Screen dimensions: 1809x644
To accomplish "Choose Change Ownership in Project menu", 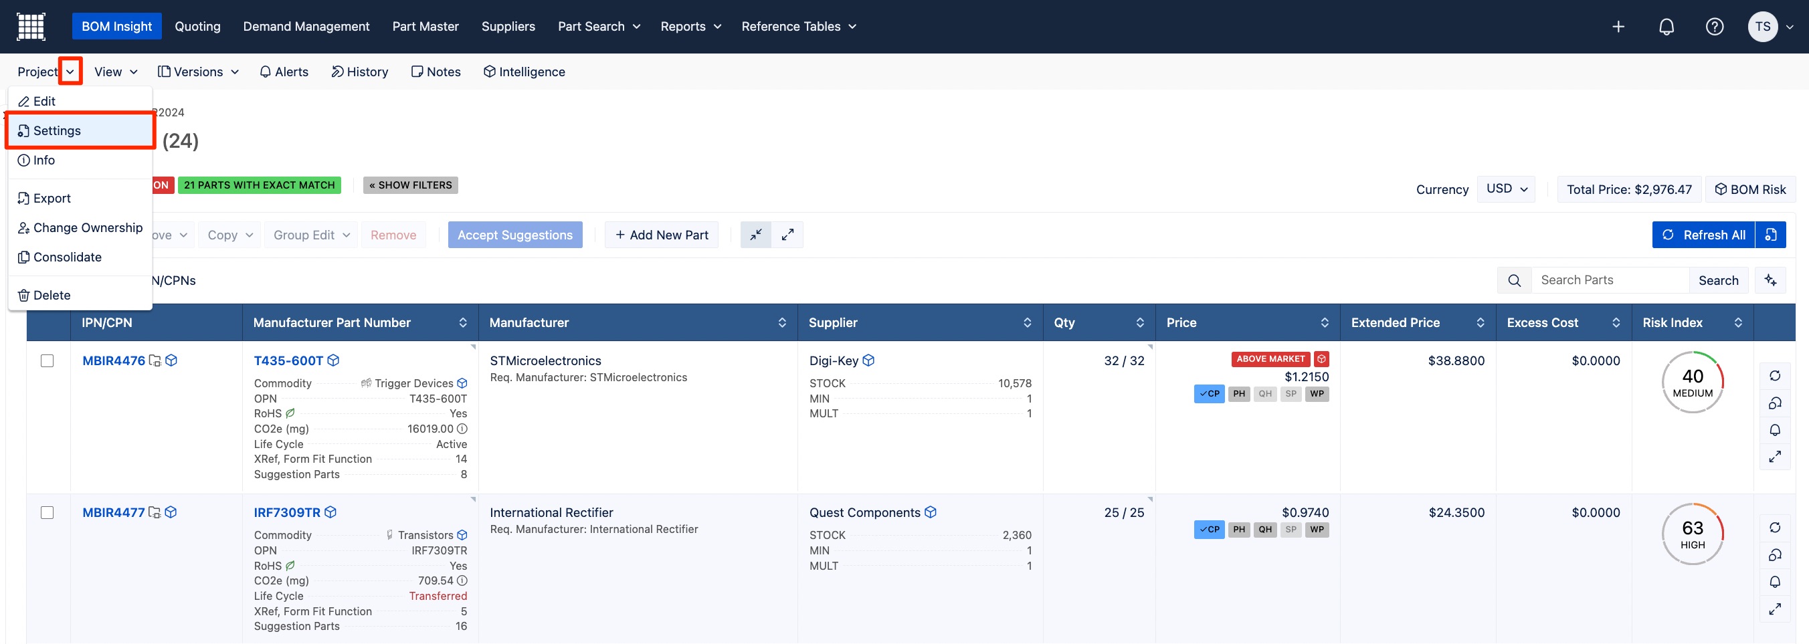I will coord(80,227).
